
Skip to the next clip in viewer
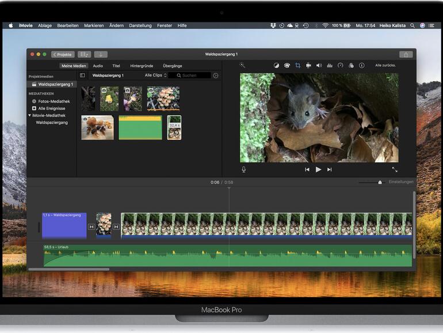point(330,169)
